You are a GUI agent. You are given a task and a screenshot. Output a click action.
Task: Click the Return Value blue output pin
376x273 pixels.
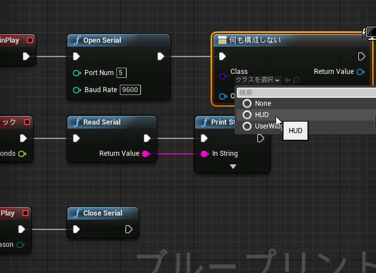(x=361, y=72)
